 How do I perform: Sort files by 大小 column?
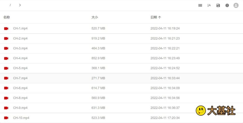pyautogui.click(x=94, y=17)
